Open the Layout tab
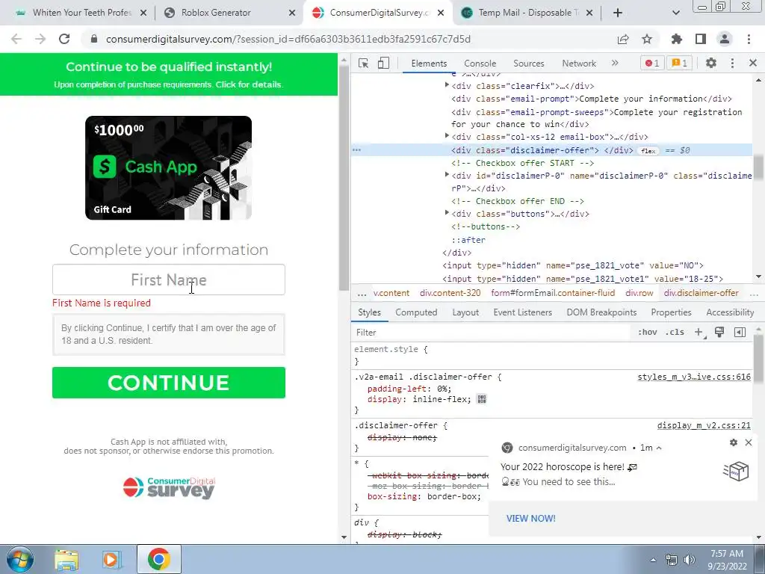765x574 pixels. pos(465,312)
